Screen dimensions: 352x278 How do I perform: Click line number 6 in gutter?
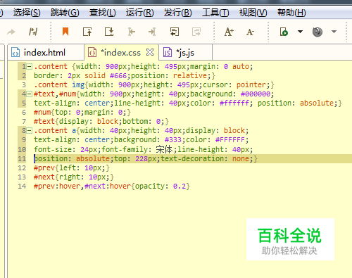24,113
